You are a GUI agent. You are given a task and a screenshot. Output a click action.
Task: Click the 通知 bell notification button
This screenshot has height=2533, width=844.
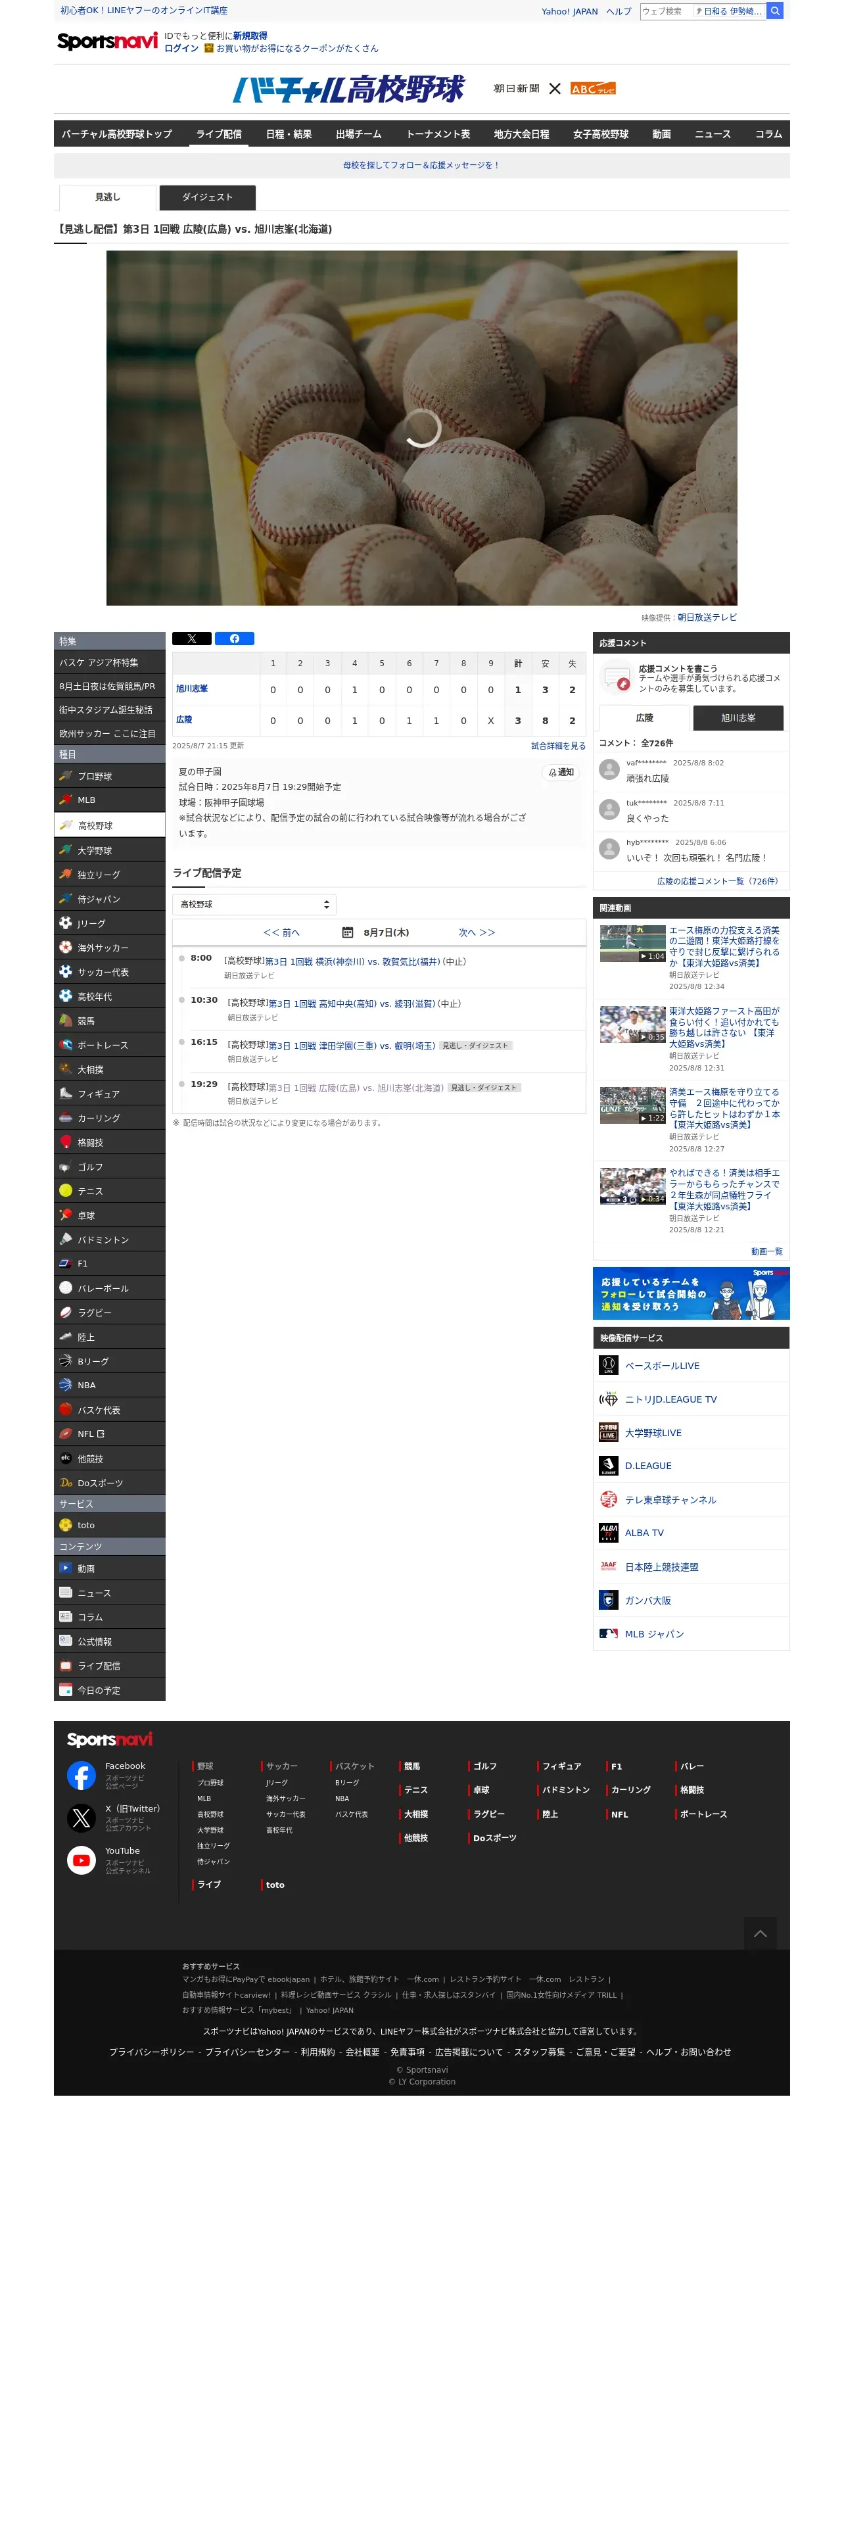click(x=561, y=773)
